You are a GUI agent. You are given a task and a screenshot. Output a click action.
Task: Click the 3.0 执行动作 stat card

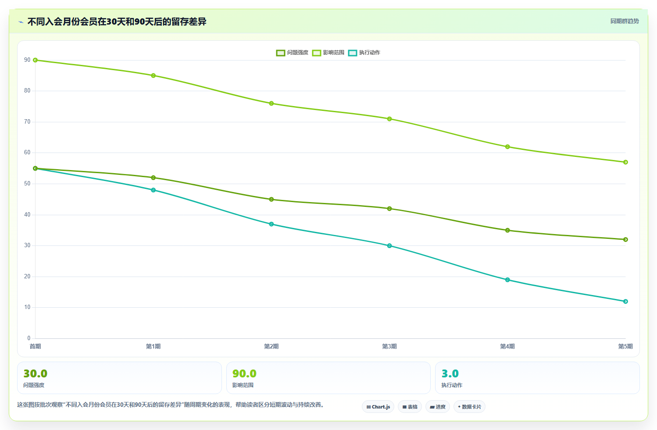pos(537,378)
